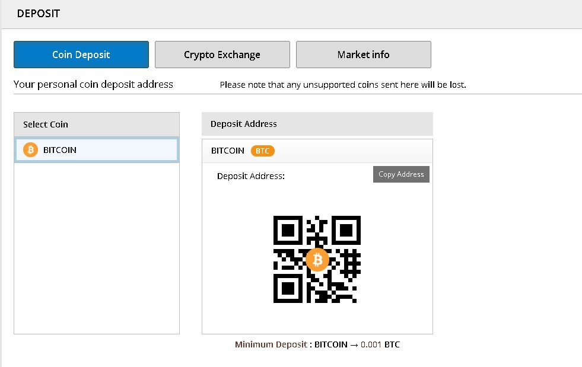Click the deposit address QR code
The image size is (582, 367).
pyautogui.click(x=317, y=259)
